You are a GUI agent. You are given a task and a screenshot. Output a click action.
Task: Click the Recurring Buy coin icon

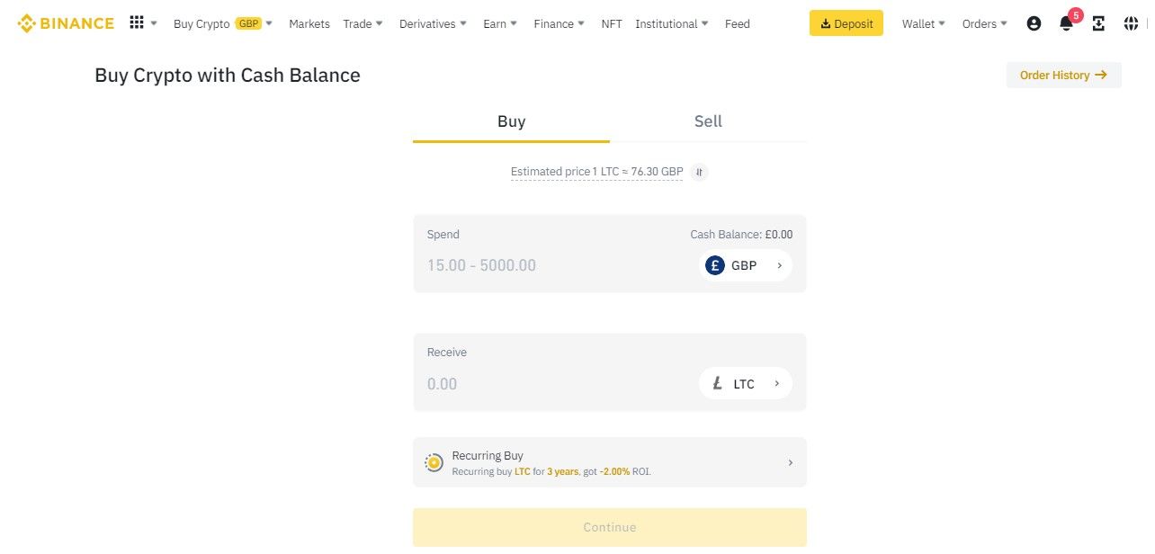coord(434,463)
